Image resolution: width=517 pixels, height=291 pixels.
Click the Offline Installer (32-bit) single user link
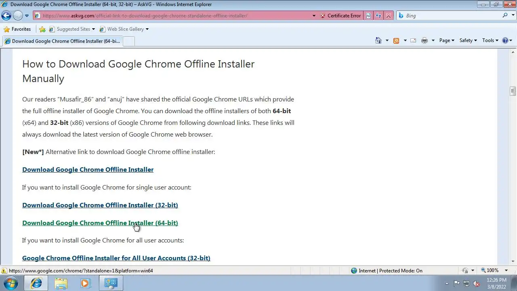pyautogui.click(x=100, y=205)
